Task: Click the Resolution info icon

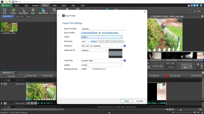Action: [x=125, y=46]
